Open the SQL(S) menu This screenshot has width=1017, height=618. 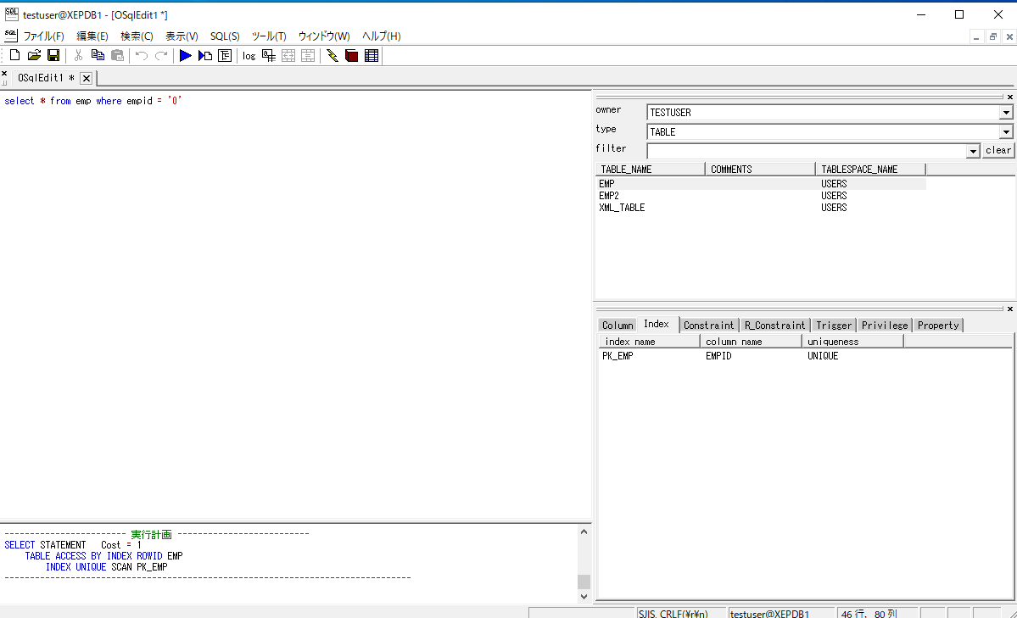click(225, 36)
